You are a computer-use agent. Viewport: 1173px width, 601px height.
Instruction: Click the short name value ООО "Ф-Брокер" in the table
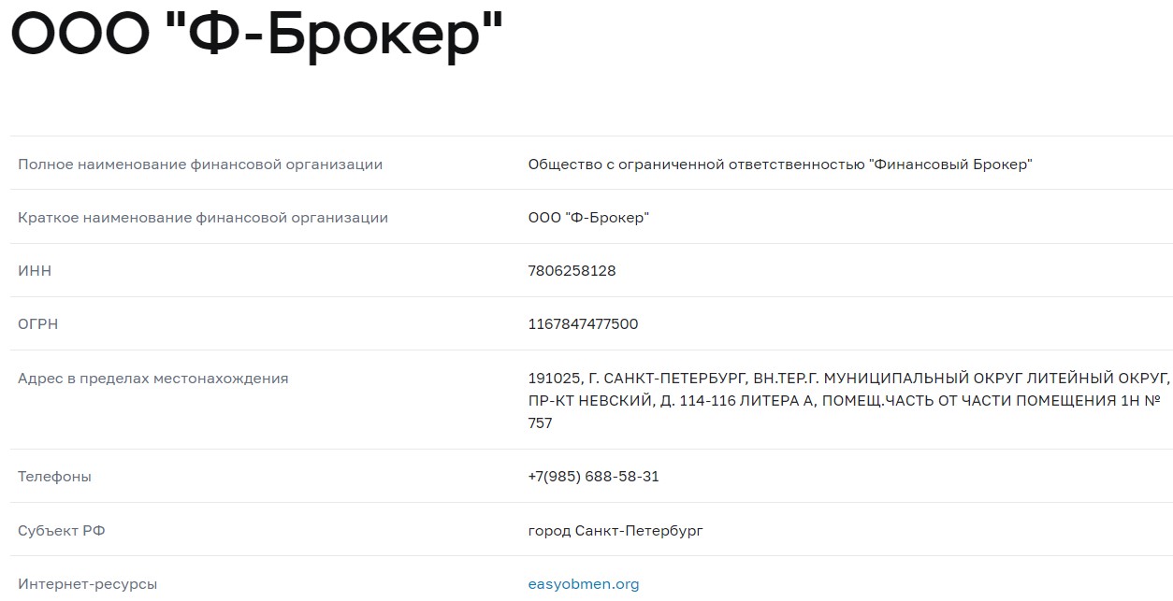pos(588,218)
